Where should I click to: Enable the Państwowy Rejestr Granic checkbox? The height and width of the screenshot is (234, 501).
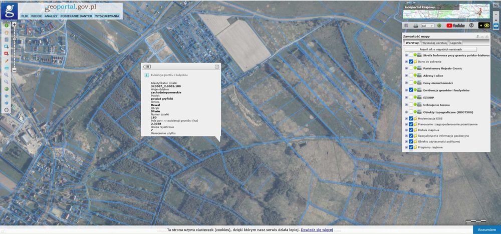pos(411,68)
